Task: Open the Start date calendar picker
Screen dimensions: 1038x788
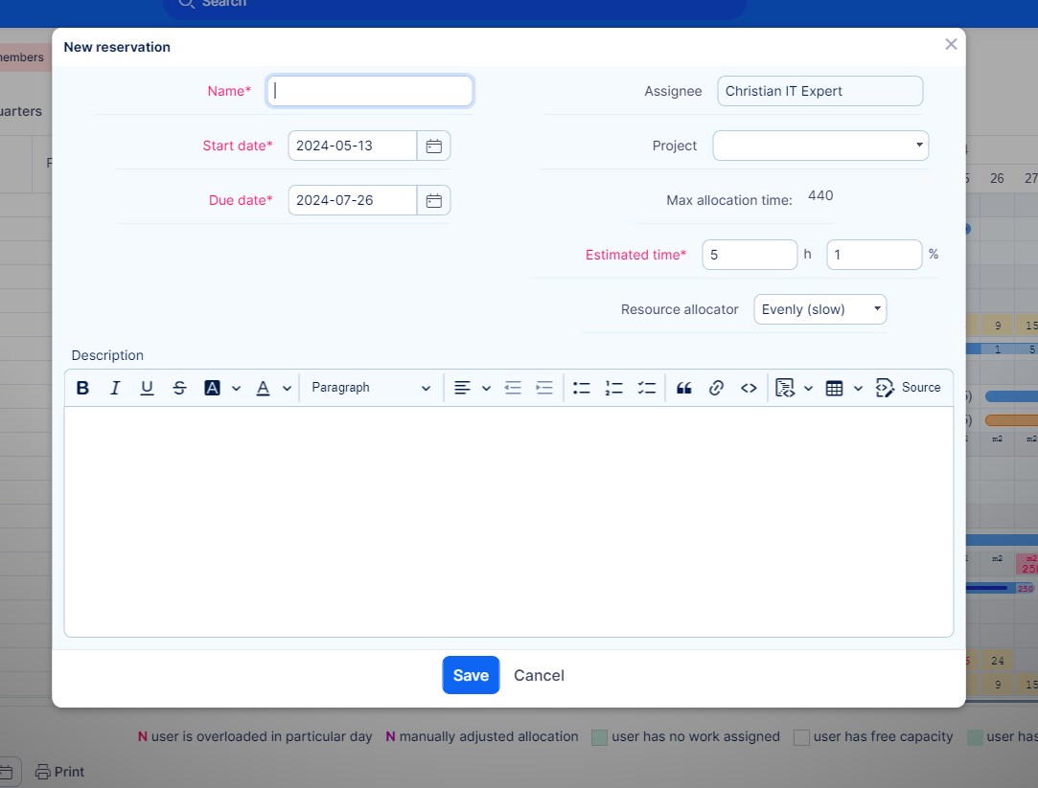Action: (433, 146)
